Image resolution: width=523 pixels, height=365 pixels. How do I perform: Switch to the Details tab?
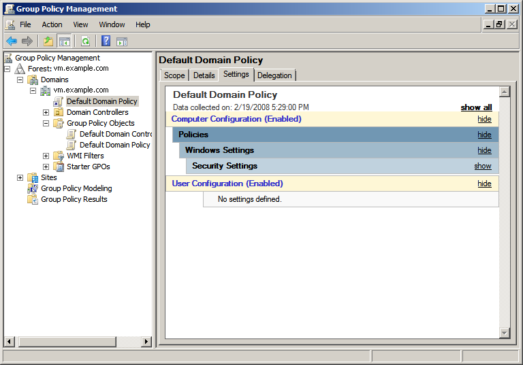[x=204, y=75]
